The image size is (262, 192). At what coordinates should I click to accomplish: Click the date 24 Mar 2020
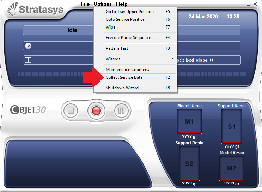(203, 17)
